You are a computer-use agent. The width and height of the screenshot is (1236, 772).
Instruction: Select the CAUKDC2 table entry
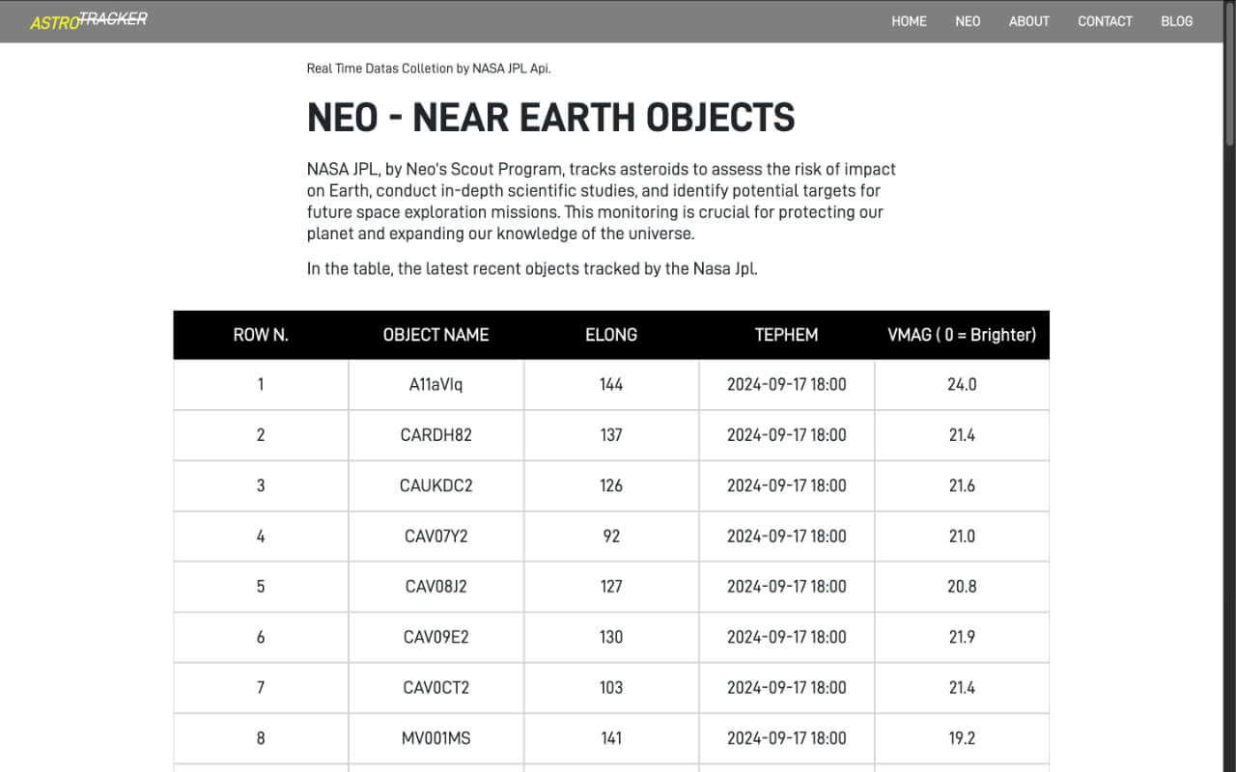click(x=435, y=485)
